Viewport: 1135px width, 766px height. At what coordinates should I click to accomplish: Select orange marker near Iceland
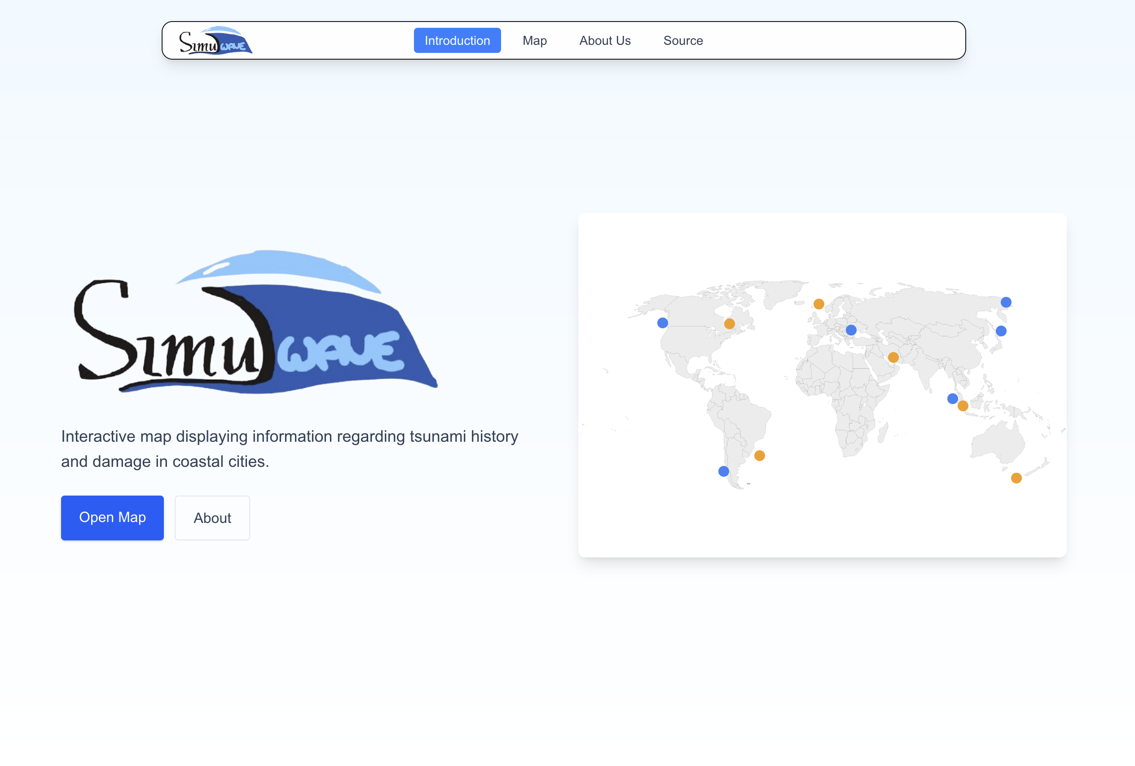818,304
